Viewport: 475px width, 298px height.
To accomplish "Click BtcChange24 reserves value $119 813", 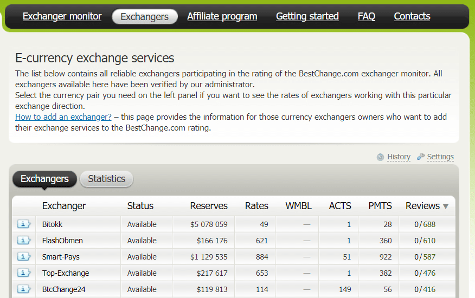I will [212, 289].
